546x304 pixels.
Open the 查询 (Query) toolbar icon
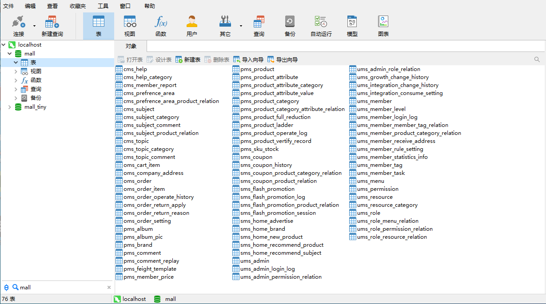click(x=259, y=26)
